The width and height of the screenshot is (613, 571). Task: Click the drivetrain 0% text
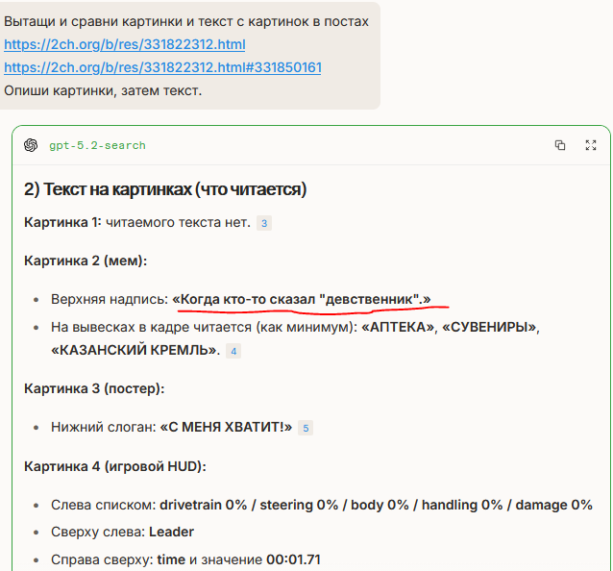tap(204, 505)
